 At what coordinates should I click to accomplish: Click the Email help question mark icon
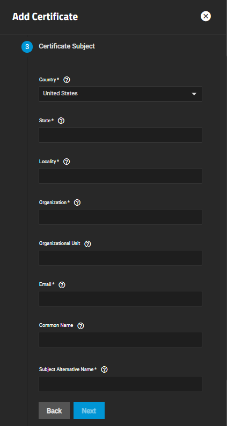point(62,285)
